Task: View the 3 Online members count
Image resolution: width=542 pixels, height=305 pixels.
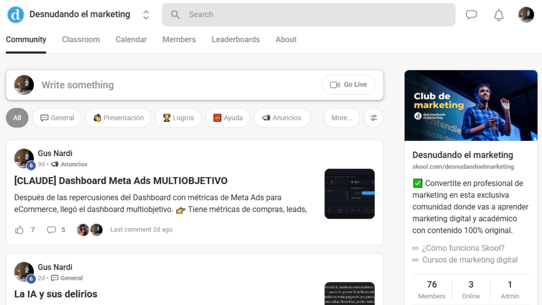Action: 471,289
